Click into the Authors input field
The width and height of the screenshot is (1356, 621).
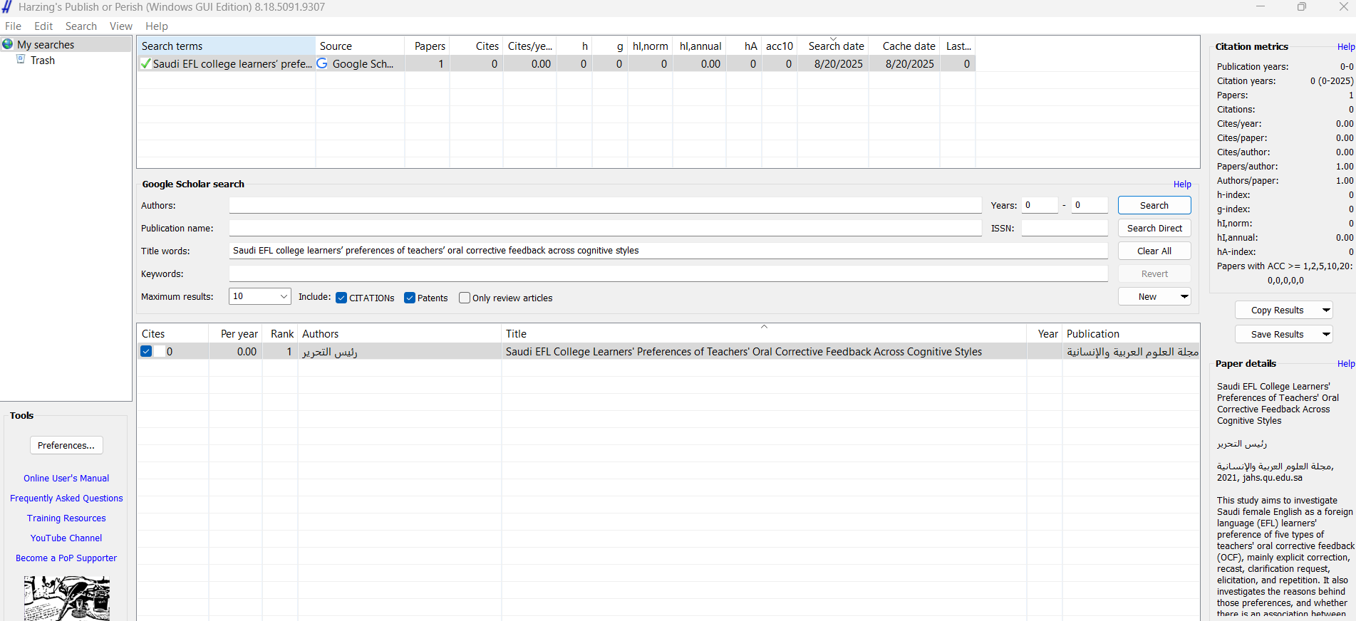[605, 205]
